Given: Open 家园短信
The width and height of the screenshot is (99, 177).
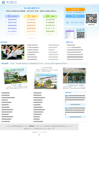Looking at the screenshot, I should [x=31, y=31].
